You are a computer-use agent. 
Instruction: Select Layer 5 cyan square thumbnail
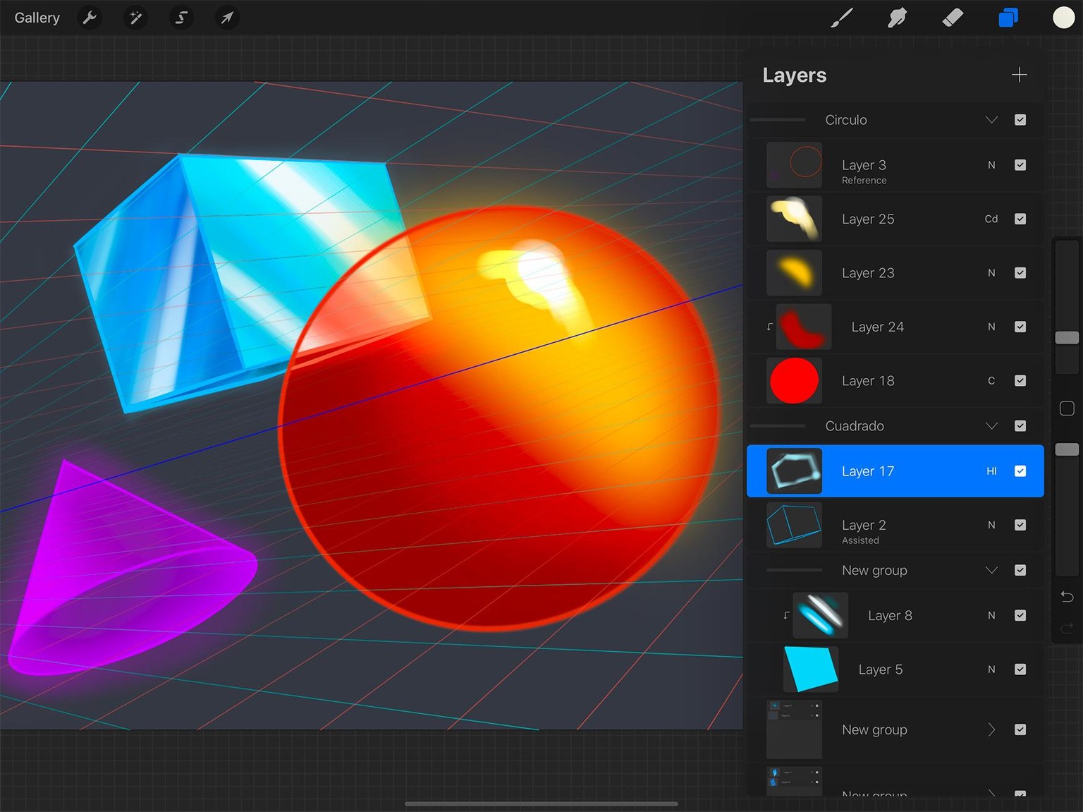tap(811, 669)
